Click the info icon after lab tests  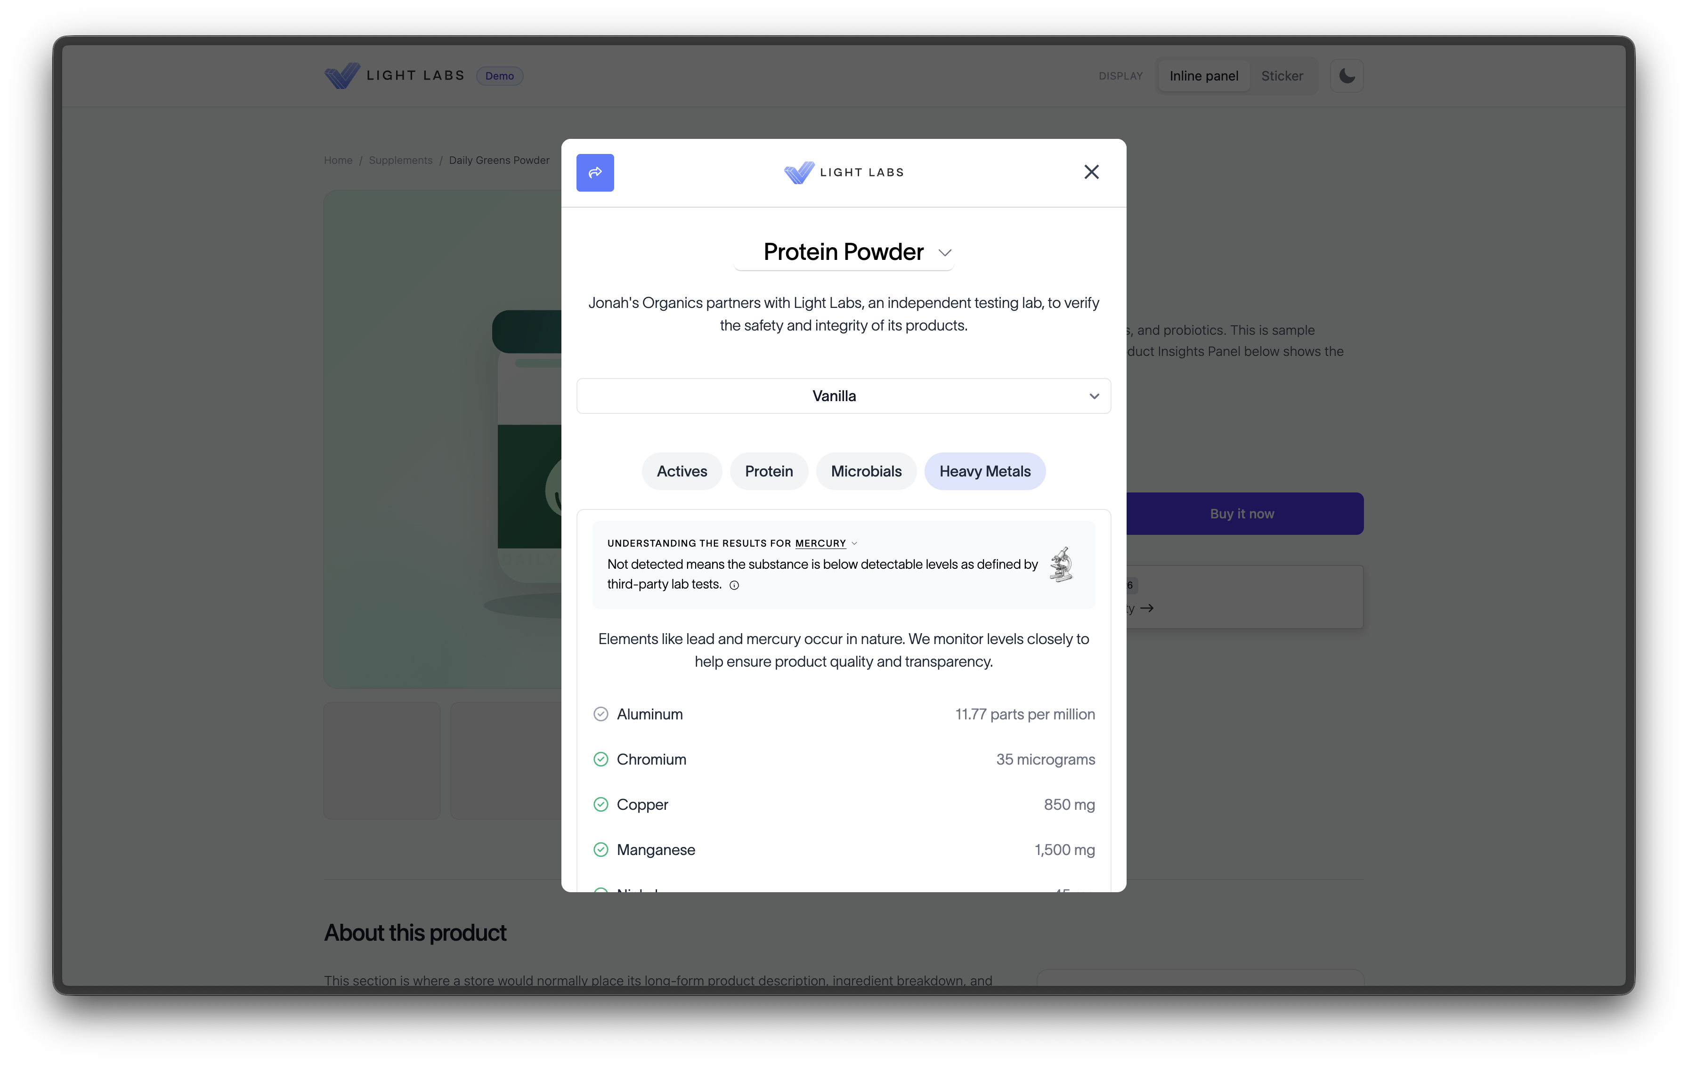(734, 585)
